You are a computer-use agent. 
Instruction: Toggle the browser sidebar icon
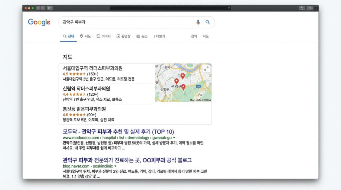tap(50, 8)
